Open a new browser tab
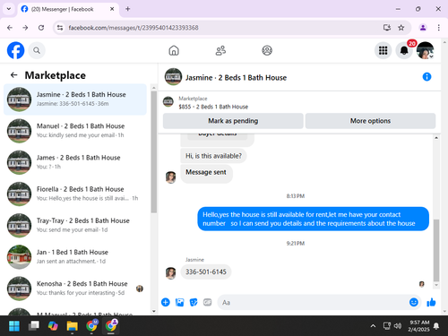448x336 pixels. pyautogui.click(x=128, y=9)
